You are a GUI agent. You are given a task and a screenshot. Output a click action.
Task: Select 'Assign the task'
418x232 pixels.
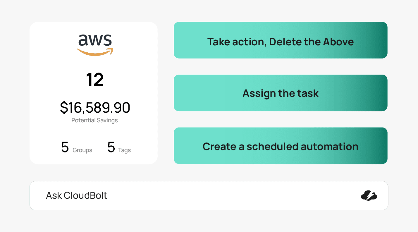(x=280, y=93)
